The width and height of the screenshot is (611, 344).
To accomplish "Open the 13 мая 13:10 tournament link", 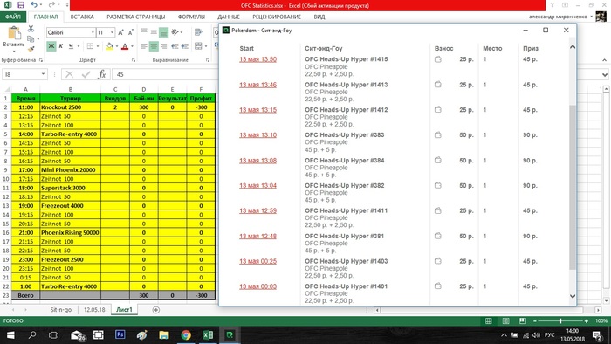I will tap(257, 134).
